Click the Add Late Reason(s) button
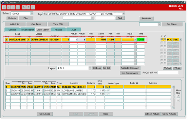The image size is (188, 120). 130,68
